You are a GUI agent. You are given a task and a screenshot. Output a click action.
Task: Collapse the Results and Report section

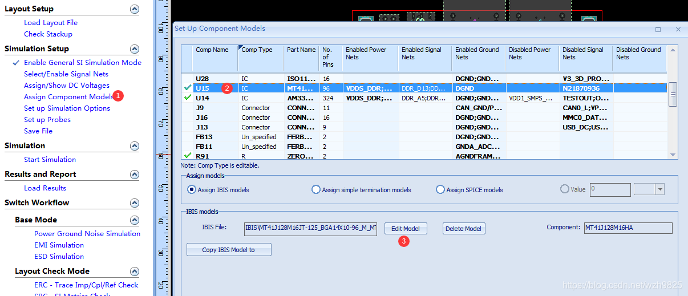[x=135, y=175]
